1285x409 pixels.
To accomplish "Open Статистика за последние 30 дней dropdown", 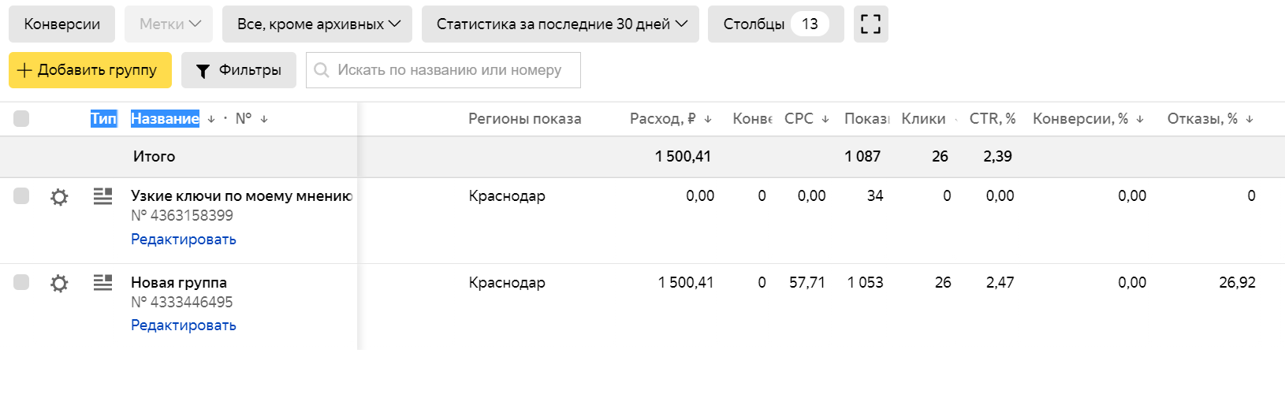I will point(561,24).
